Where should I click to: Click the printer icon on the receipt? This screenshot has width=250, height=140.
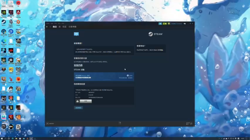tap(77, 101)
